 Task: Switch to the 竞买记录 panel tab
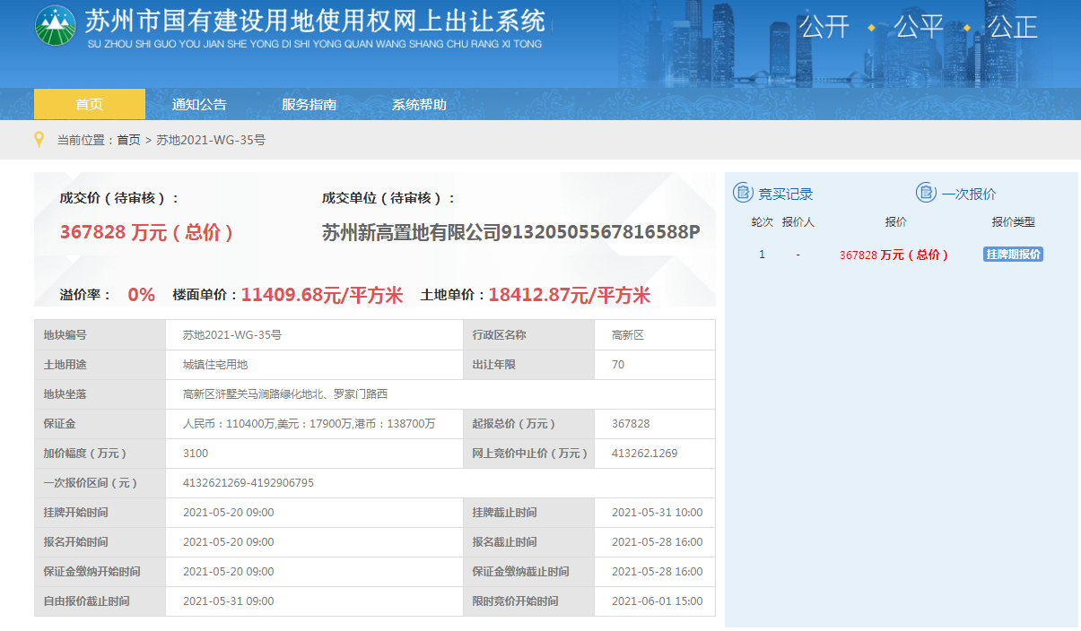785,194
